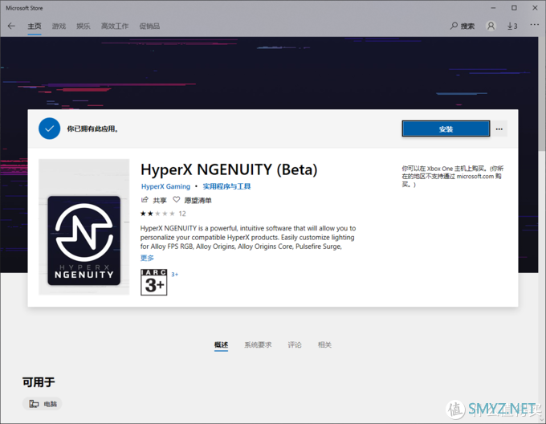Click the 3+ age rating link
This screenshot has height=424, width=546.
(174, 275)
